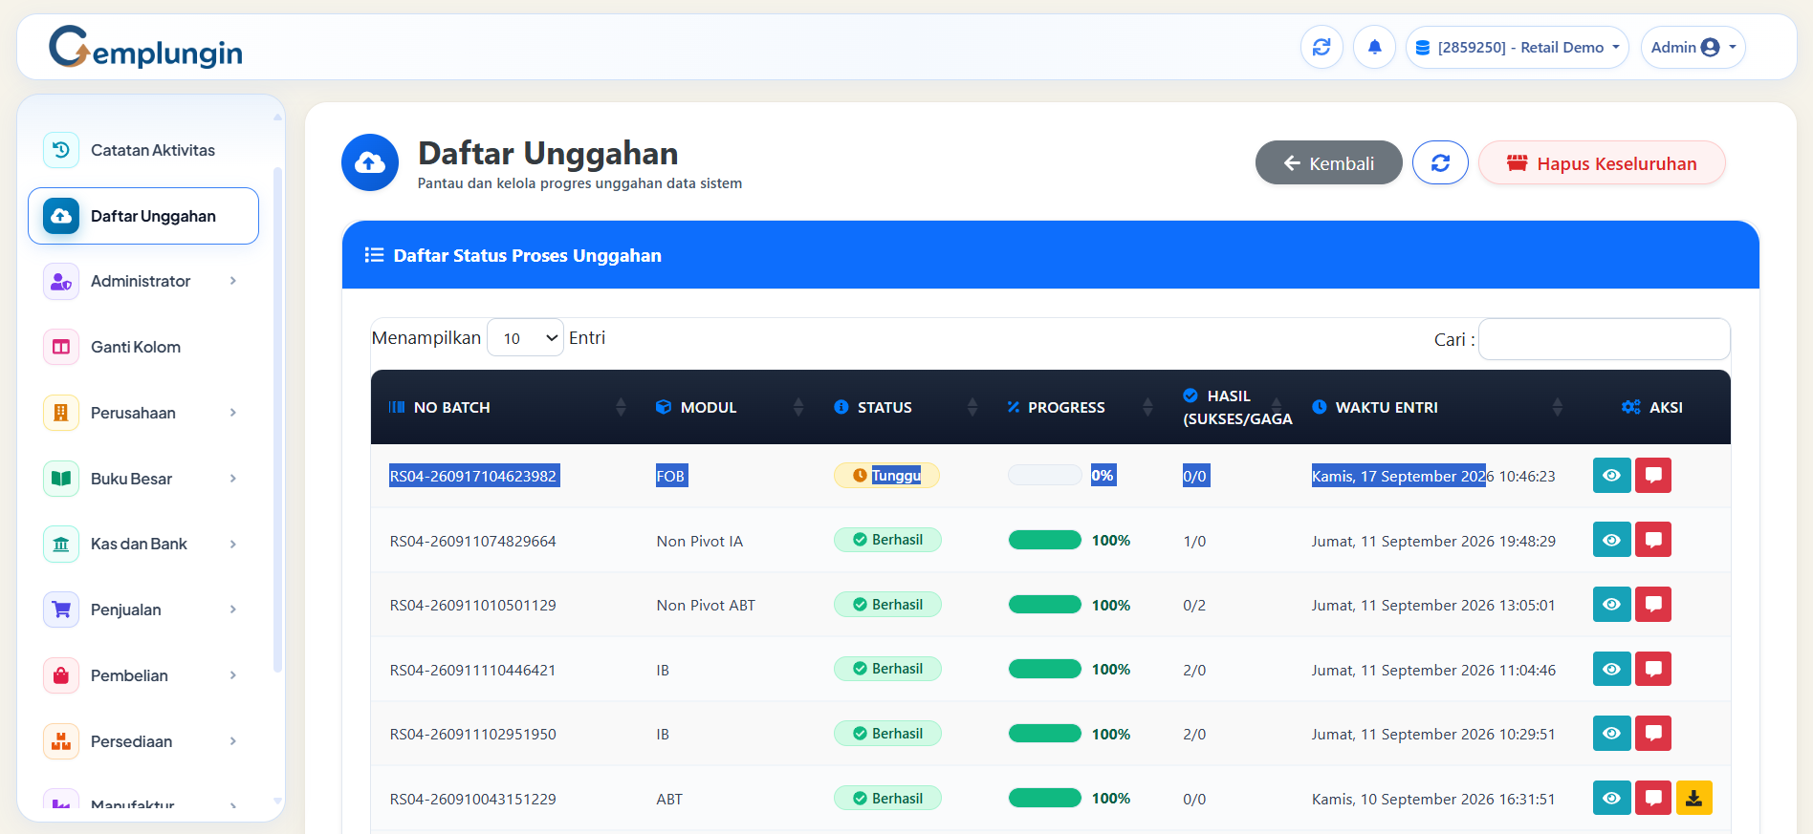Select entries count dropdown showing 10
The width and height of the screenshot is (1813, 834).
[525, 338]
